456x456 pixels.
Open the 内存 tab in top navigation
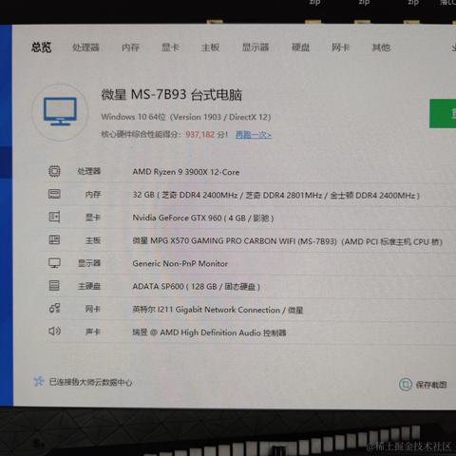(x=131, y=47)
